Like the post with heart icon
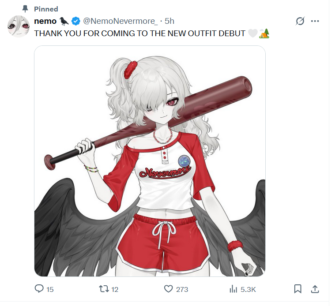The image size is (335, 306). point(168,289)
